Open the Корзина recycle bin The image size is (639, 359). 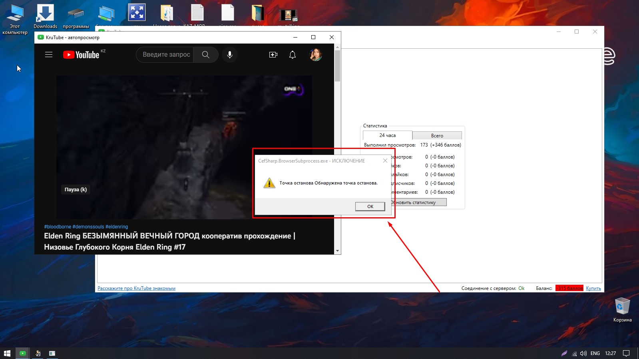(x=622, y=310)
